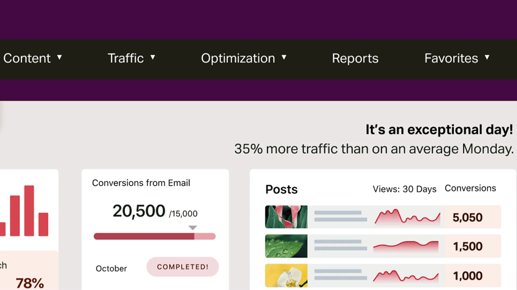Expand the Optimization dropdown arrow

coord(284,57)
